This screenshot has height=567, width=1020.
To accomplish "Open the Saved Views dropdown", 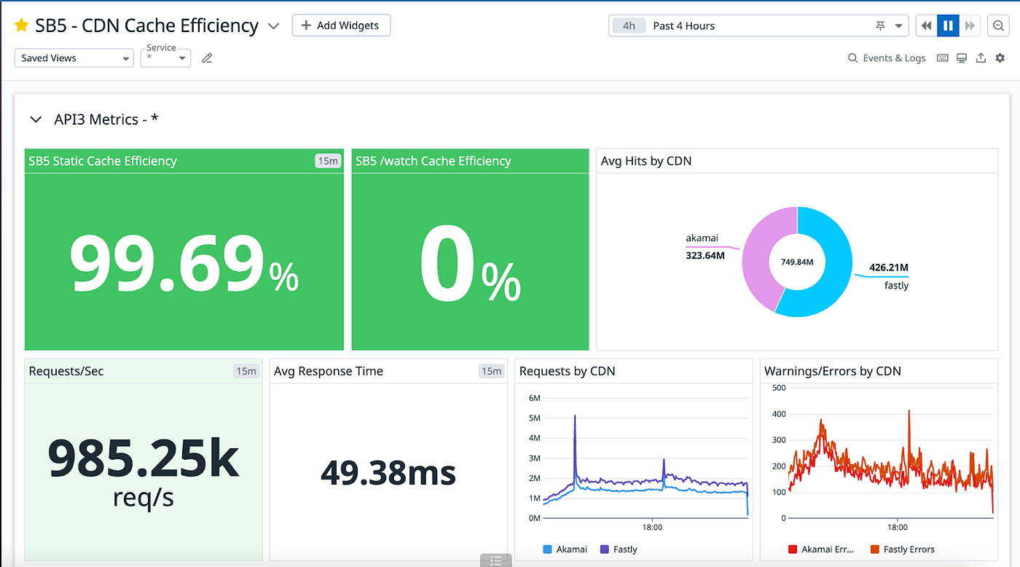I will [74, 58].
